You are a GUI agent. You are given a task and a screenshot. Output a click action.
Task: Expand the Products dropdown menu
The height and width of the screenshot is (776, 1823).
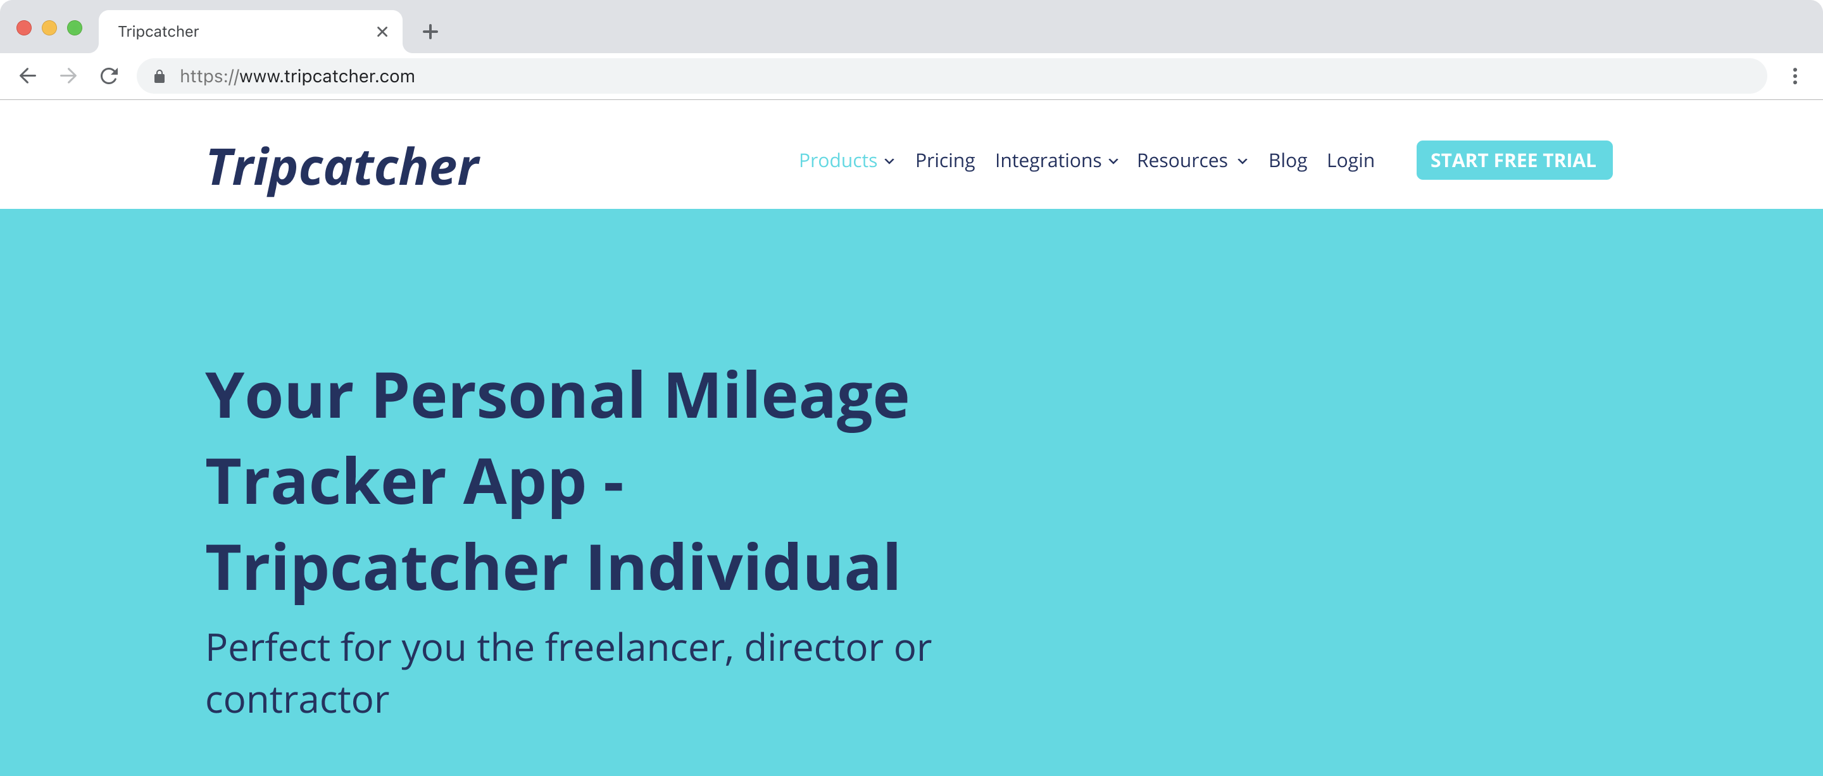pos(846,160)
